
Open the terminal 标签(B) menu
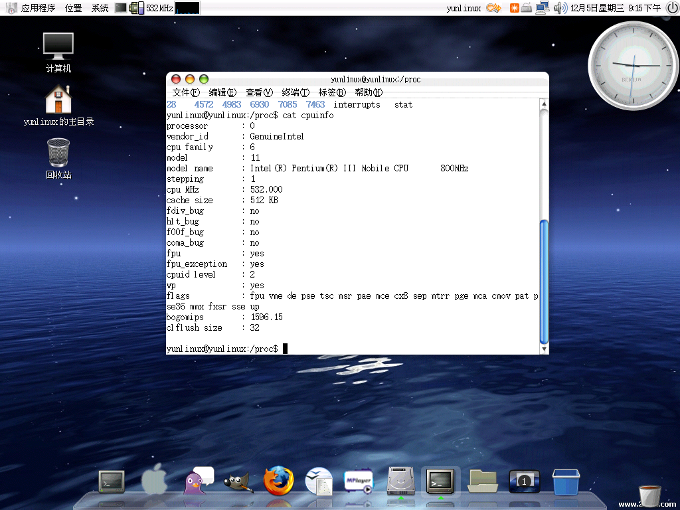[332, 92]
